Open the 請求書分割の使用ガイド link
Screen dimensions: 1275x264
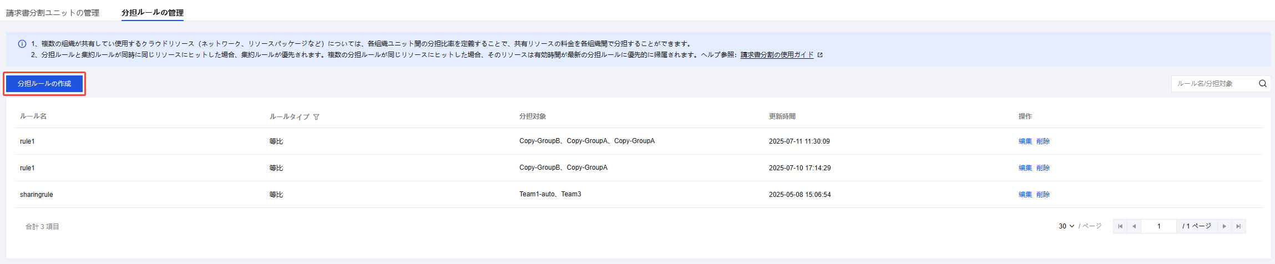[777, 55]
